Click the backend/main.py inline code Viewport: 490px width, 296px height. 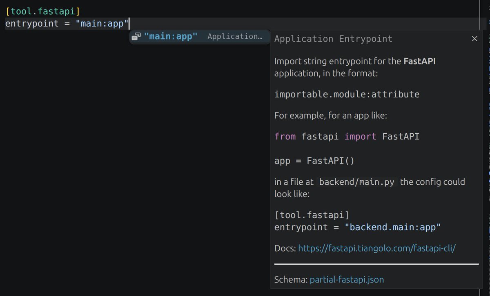coord(357,182)
